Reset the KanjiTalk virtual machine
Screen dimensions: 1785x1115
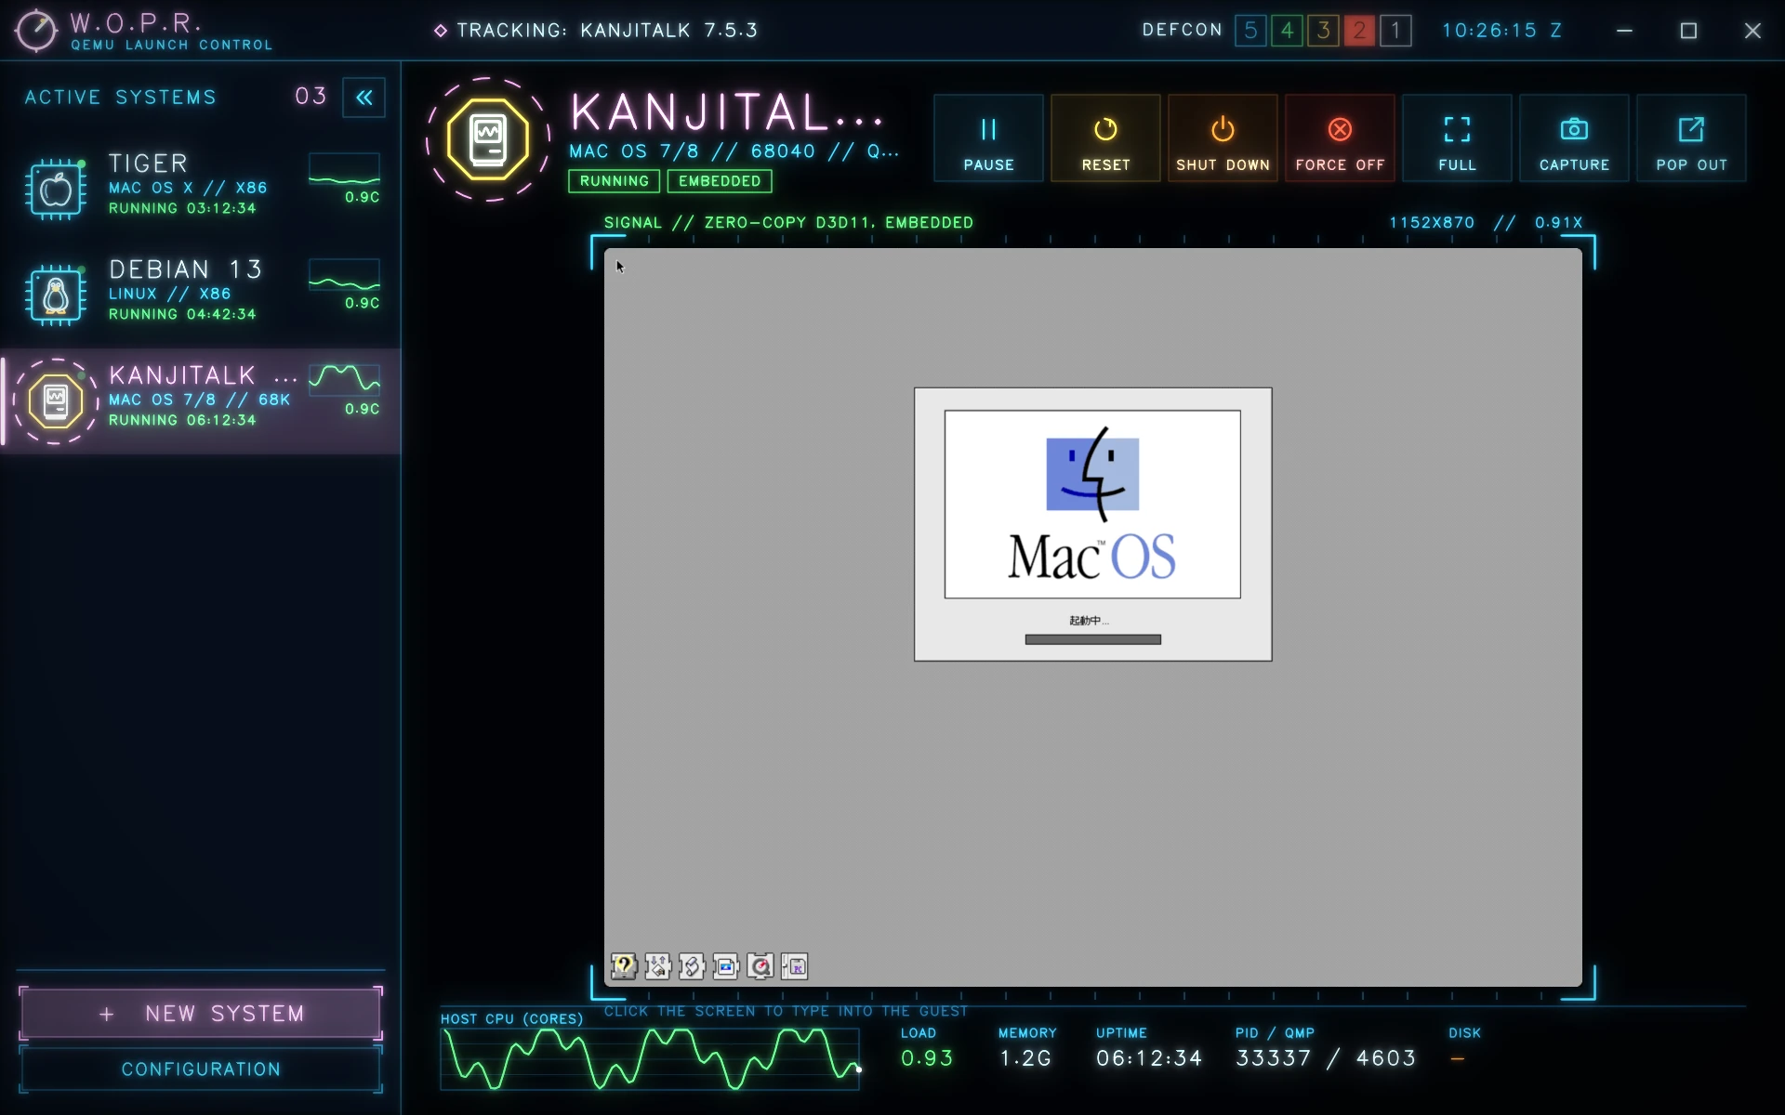pos(1105,138)
